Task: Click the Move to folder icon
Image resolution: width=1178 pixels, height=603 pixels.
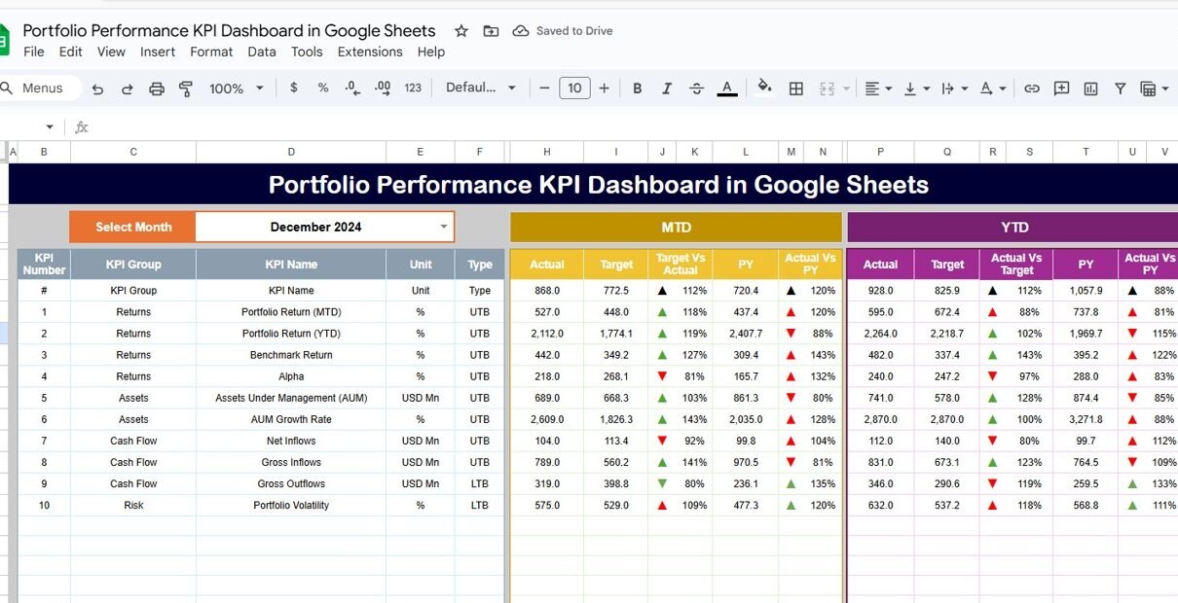Action: [x=491, y=31]
